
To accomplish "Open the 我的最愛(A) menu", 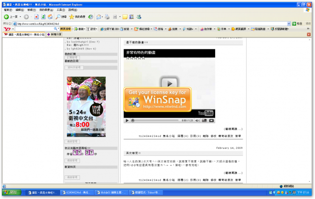I will pos(46,10).
